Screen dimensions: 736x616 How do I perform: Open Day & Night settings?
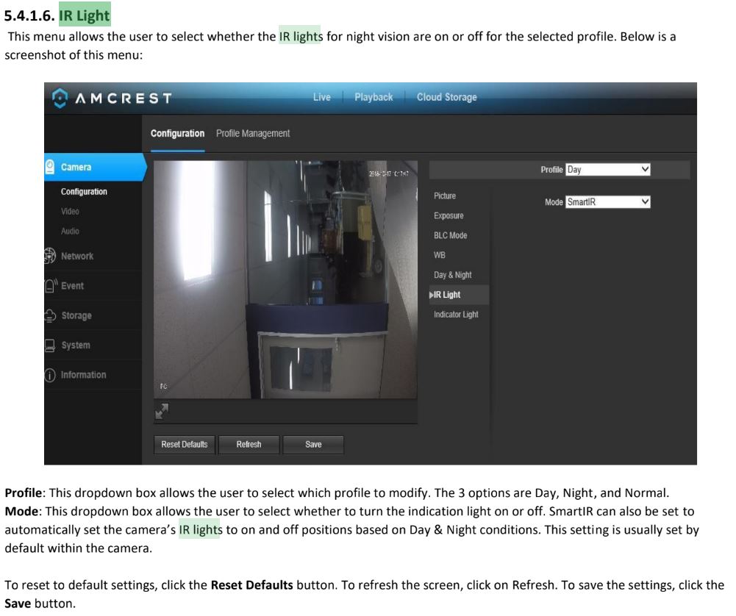click(453, 275)
